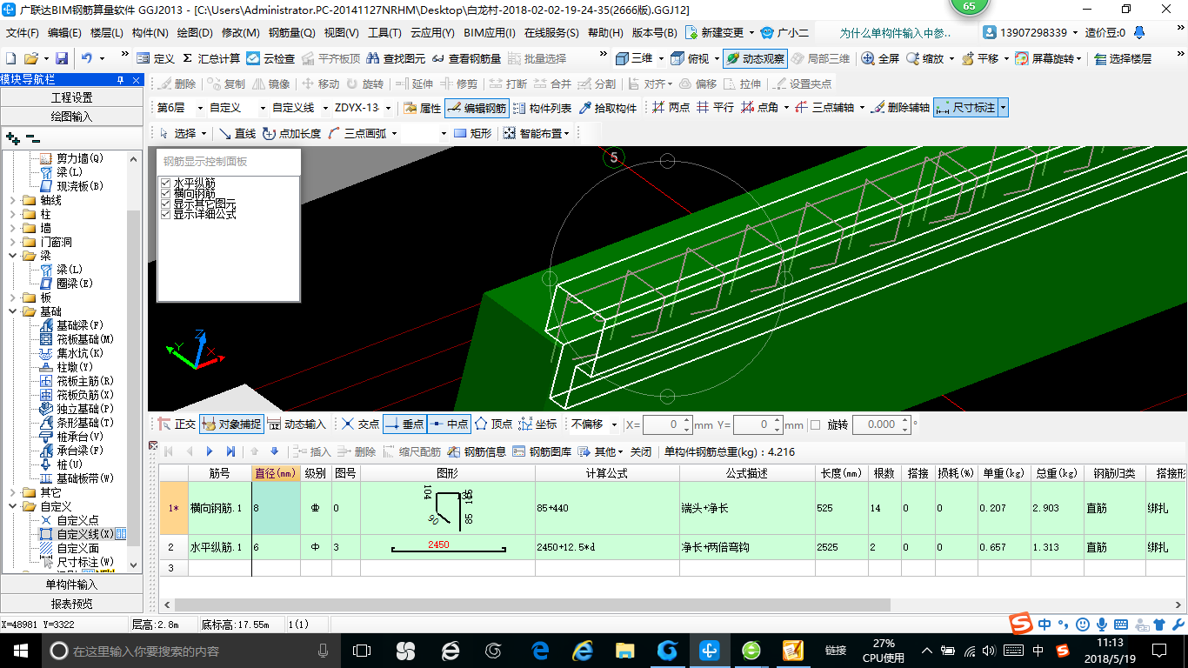Click the 单构件输入 button
This screenshot has height=668, width=1188.
click(x=71, y=584)
